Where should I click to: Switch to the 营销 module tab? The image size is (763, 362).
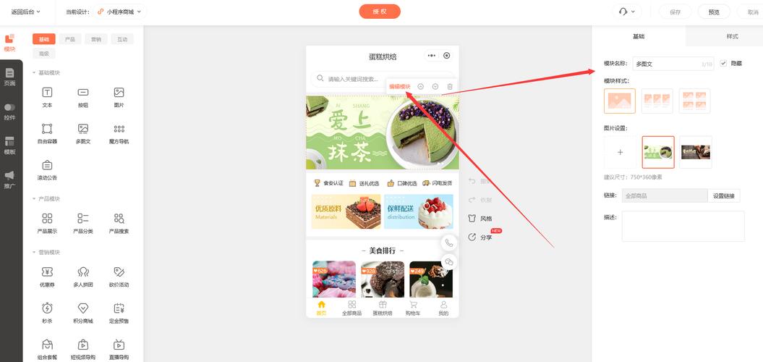(96, 40)
